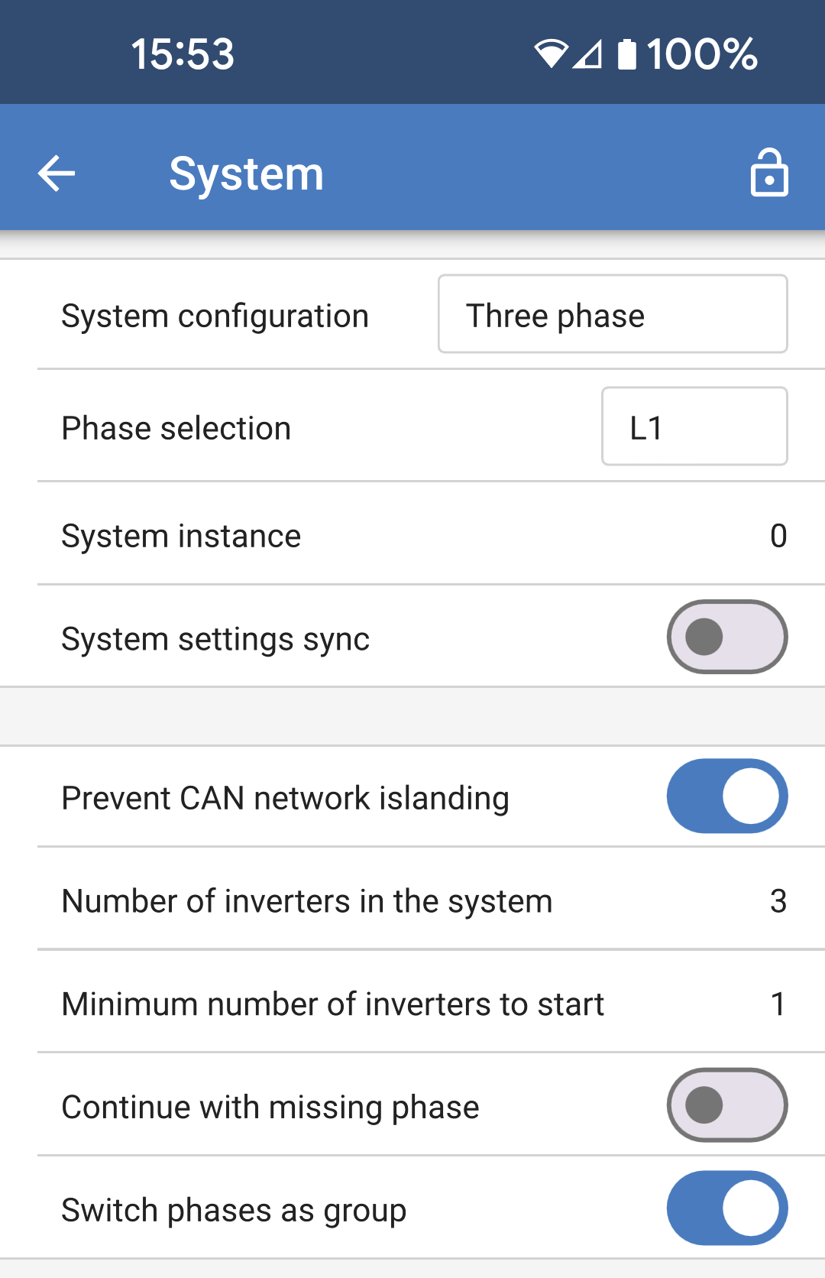Change Number of inverters in the system
Image resolution: width=825 pixels, height=1278 pixels.
tap(778, 901)
